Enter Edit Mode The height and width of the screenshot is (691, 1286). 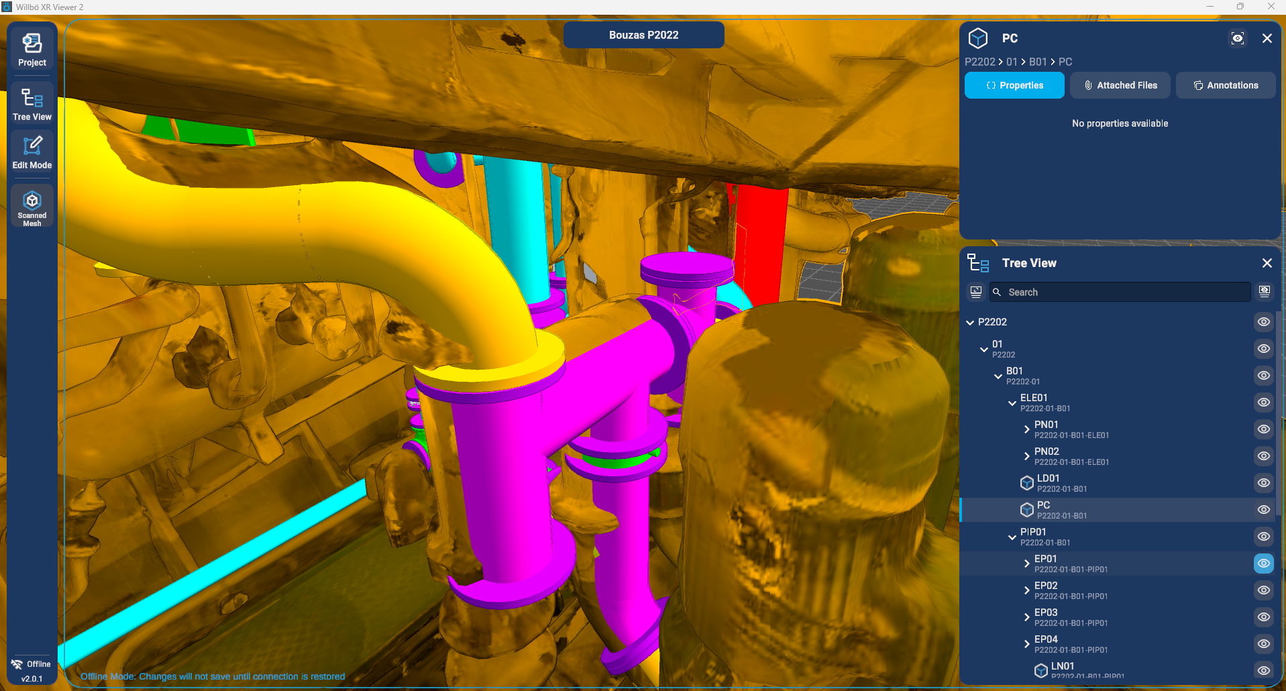[x=32, y=152]
